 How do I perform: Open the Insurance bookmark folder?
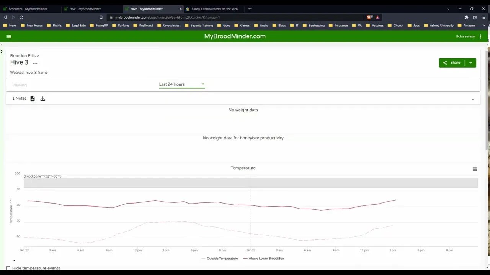click(338, 26)
